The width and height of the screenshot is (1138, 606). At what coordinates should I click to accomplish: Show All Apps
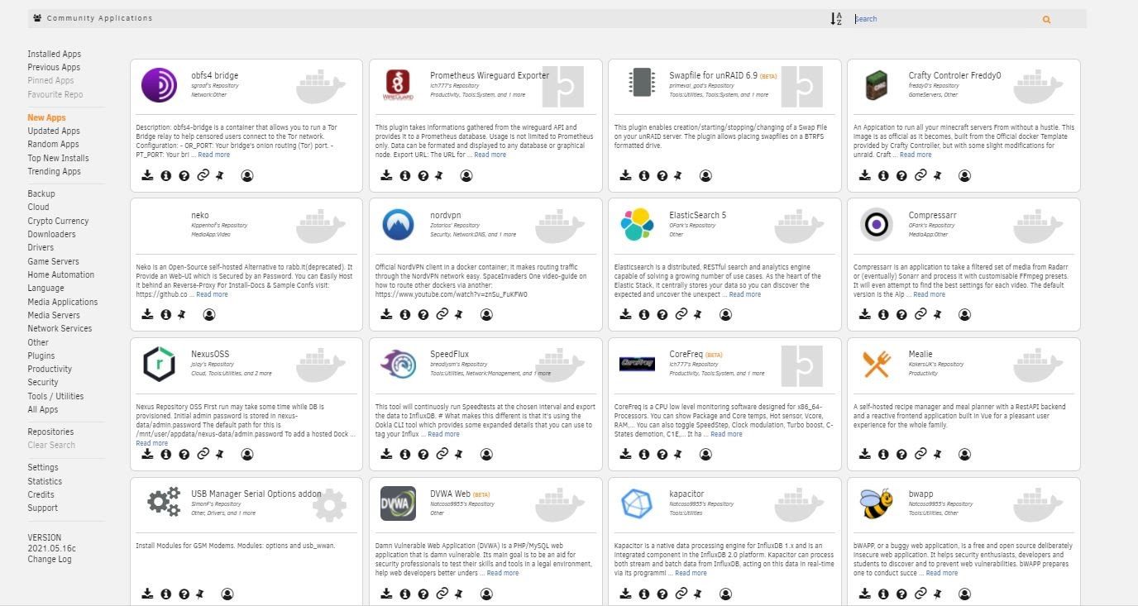coord(43,409)
